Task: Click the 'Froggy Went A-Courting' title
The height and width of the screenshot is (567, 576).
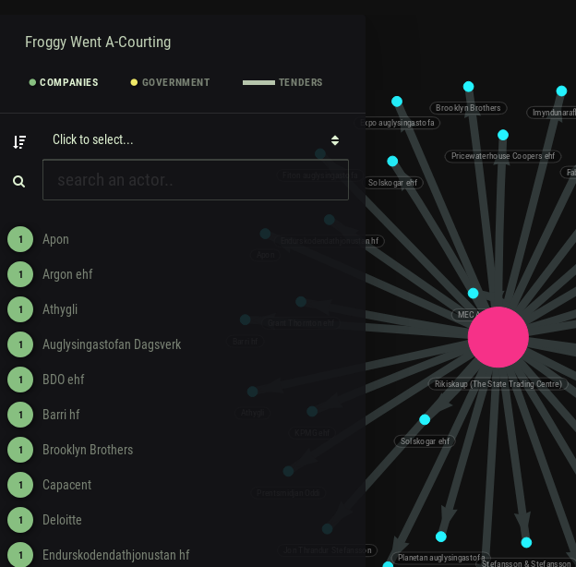Action: click(98, 42)
